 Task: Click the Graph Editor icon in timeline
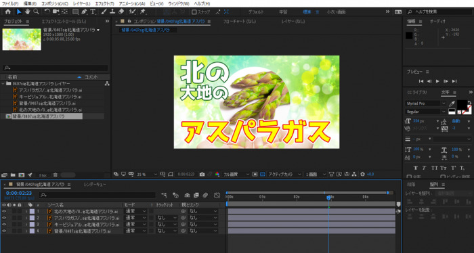(x=217, y=195)
